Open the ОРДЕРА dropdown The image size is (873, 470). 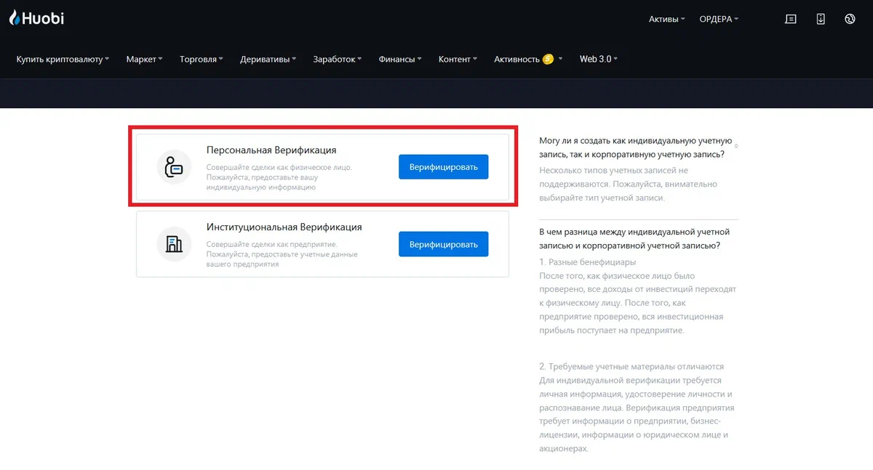718,20
